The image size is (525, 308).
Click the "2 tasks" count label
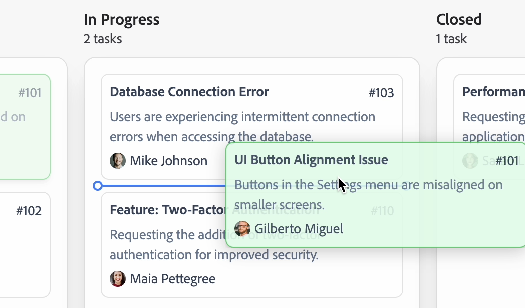103,39
